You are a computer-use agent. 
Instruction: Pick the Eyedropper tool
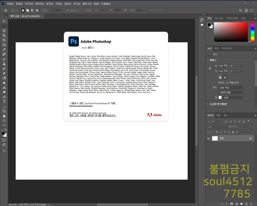pos(4,49)
